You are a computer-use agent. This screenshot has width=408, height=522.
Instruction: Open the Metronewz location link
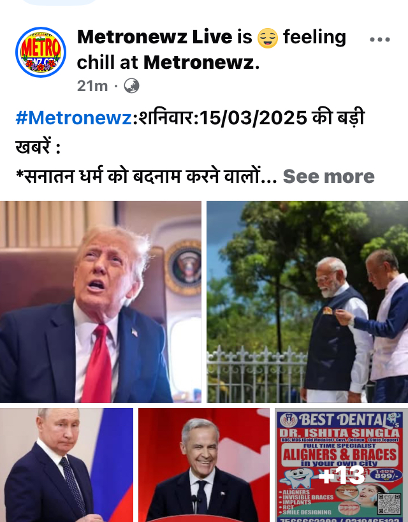tap(199, 62)
